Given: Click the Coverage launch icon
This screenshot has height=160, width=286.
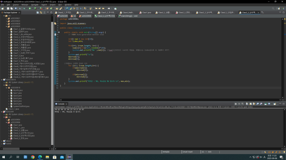Looking at the screenshot, I should [x=36, y=8].
